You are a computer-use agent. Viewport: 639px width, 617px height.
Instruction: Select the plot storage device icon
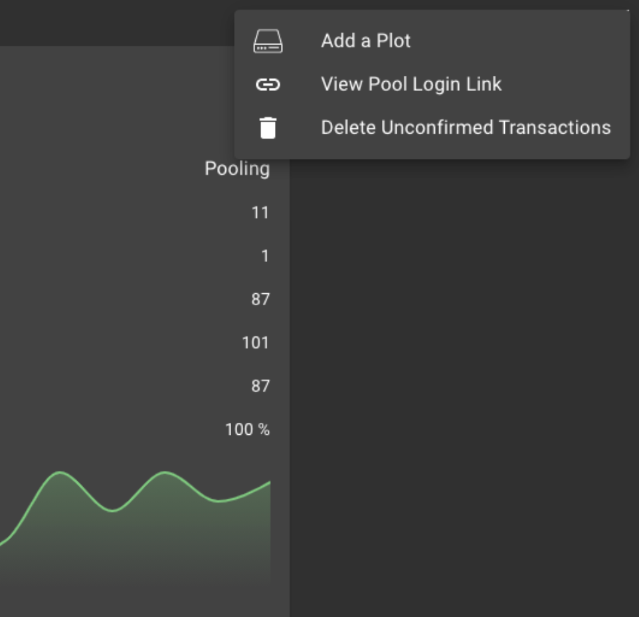[267, 41]
